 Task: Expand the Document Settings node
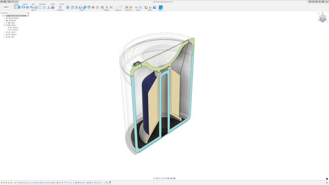[4, 18]
